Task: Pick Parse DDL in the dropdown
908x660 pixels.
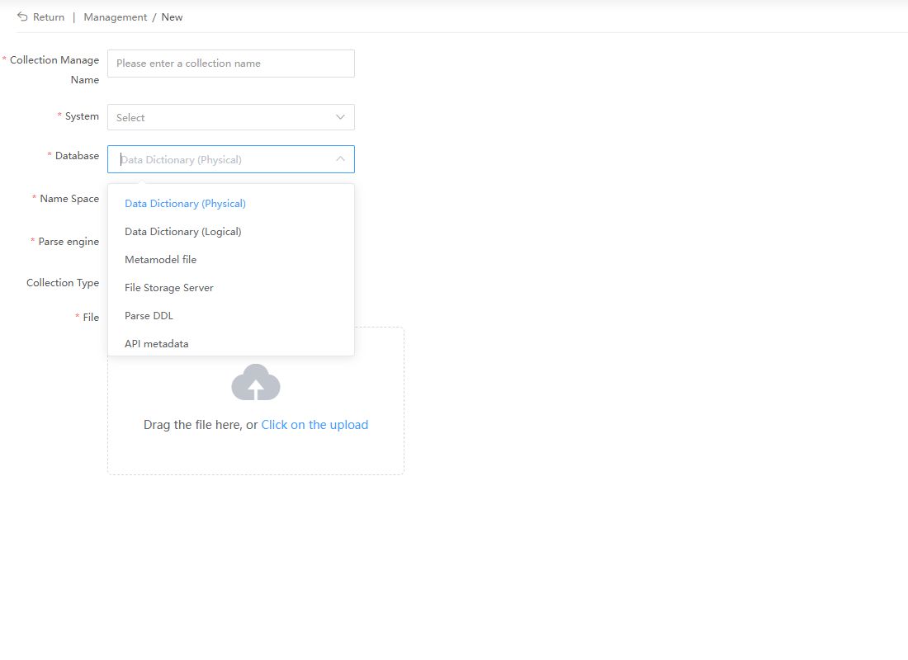Action: (x=230, y=316)
